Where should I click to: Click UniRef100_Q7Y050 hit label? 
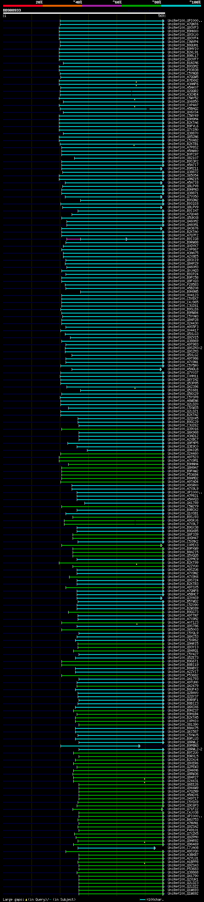click(x=183, y=197)
